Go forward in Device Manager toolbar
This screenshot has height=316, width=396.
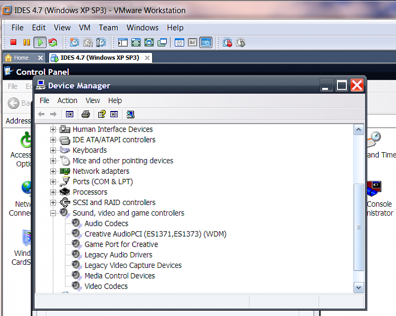click(x=53, y=114)
